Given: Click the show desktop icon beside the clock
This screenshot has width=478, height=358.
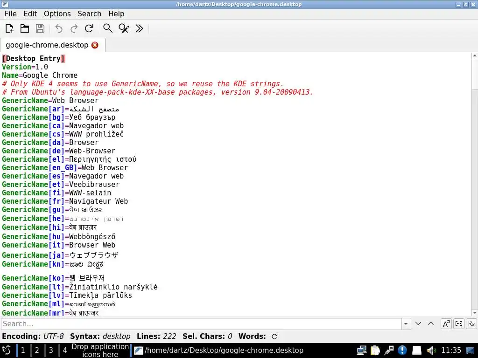Looking at the screenshot, I should coord(470,351).
